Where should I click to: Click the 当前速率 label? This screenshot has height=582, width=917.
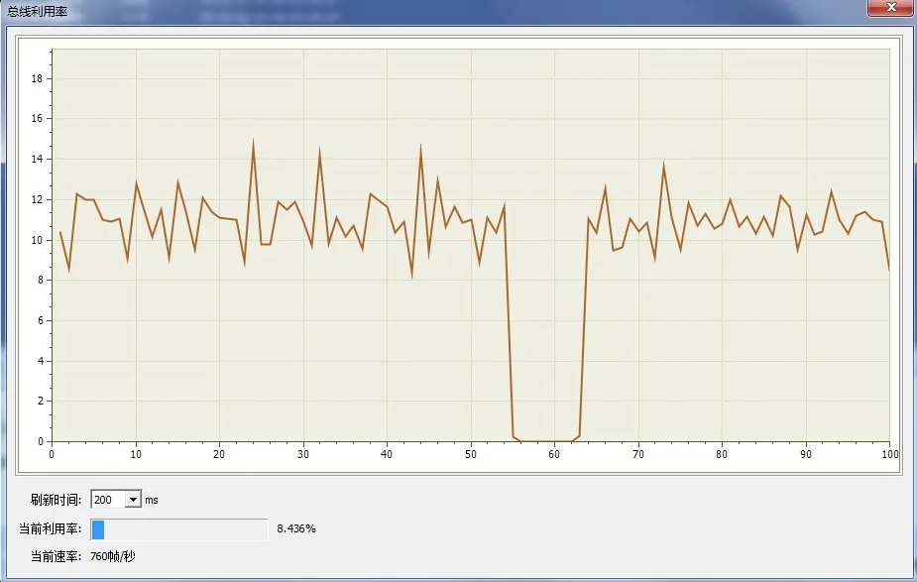click(56, 556)
